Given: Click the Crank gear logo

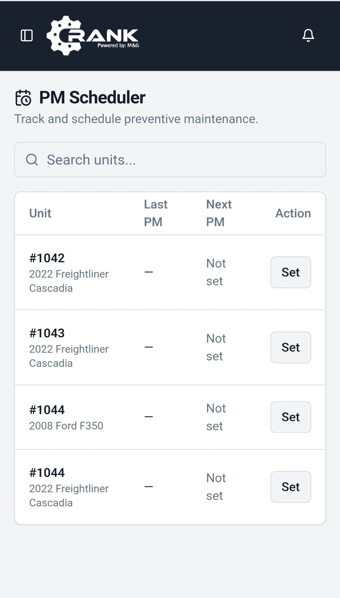Looking at the screenshot, I should click(92, 36).
